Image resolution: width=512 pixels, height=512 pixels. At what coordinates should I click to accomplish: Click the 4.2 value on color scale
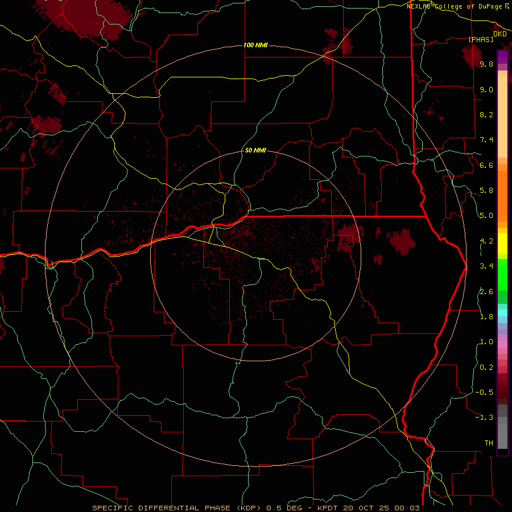[486, 241]
